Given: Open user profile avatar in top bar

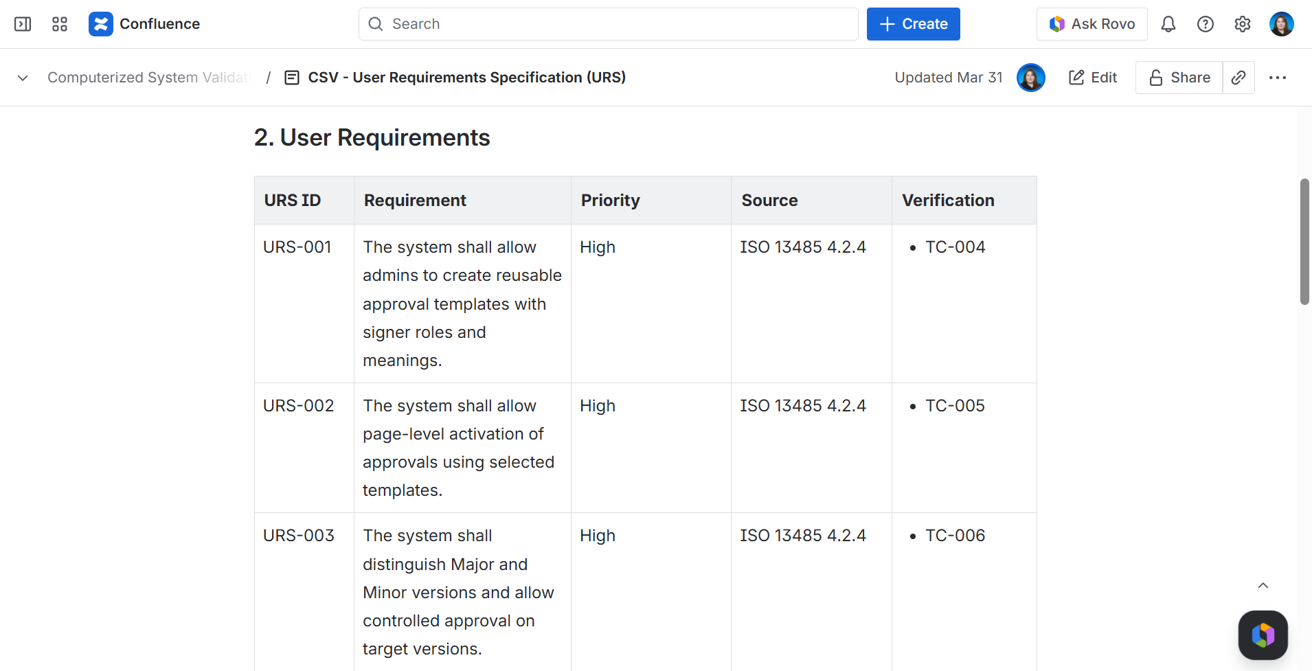Looking at the screenshot, I should (1282, 24).
